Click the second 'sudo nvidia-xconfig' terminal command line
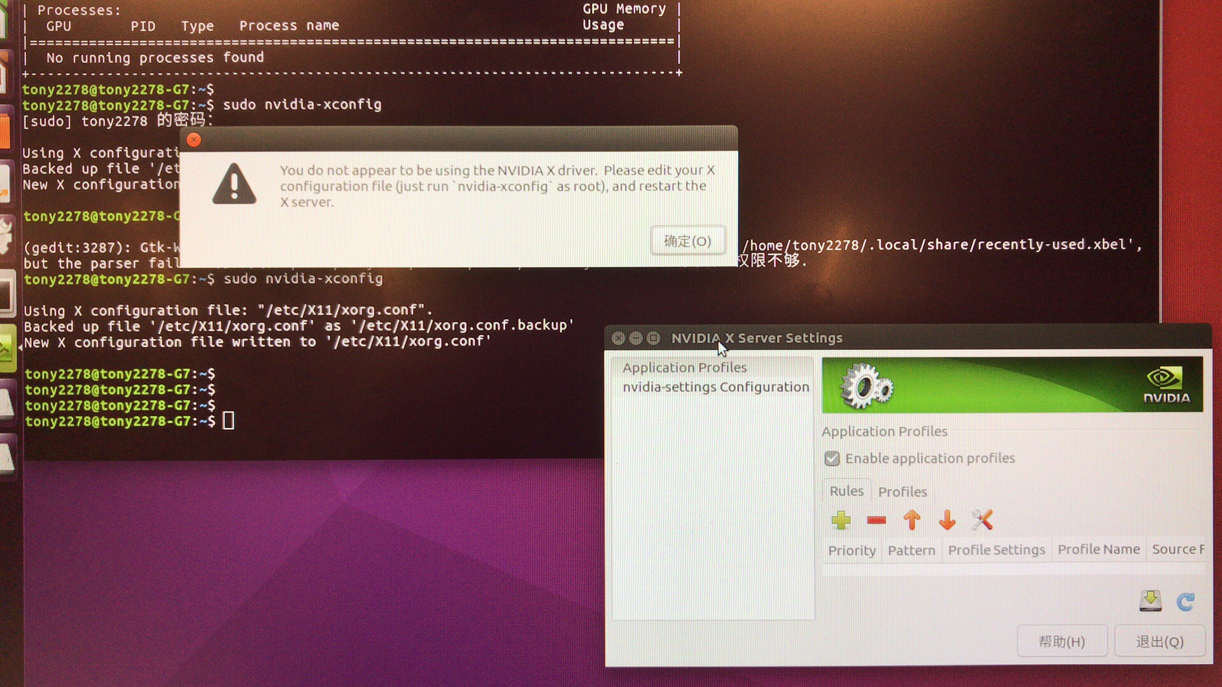The height and width of the screenshot is (687, 1222). [204, 279]
